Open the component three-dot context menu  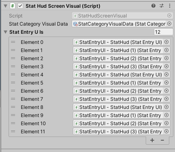tap(170, 6)
